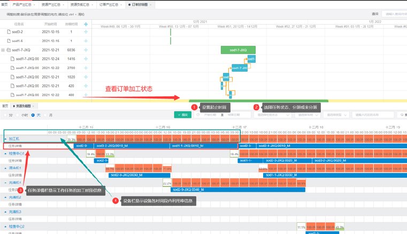Click the plus icon on the row with duration 1416

[86, 59]
